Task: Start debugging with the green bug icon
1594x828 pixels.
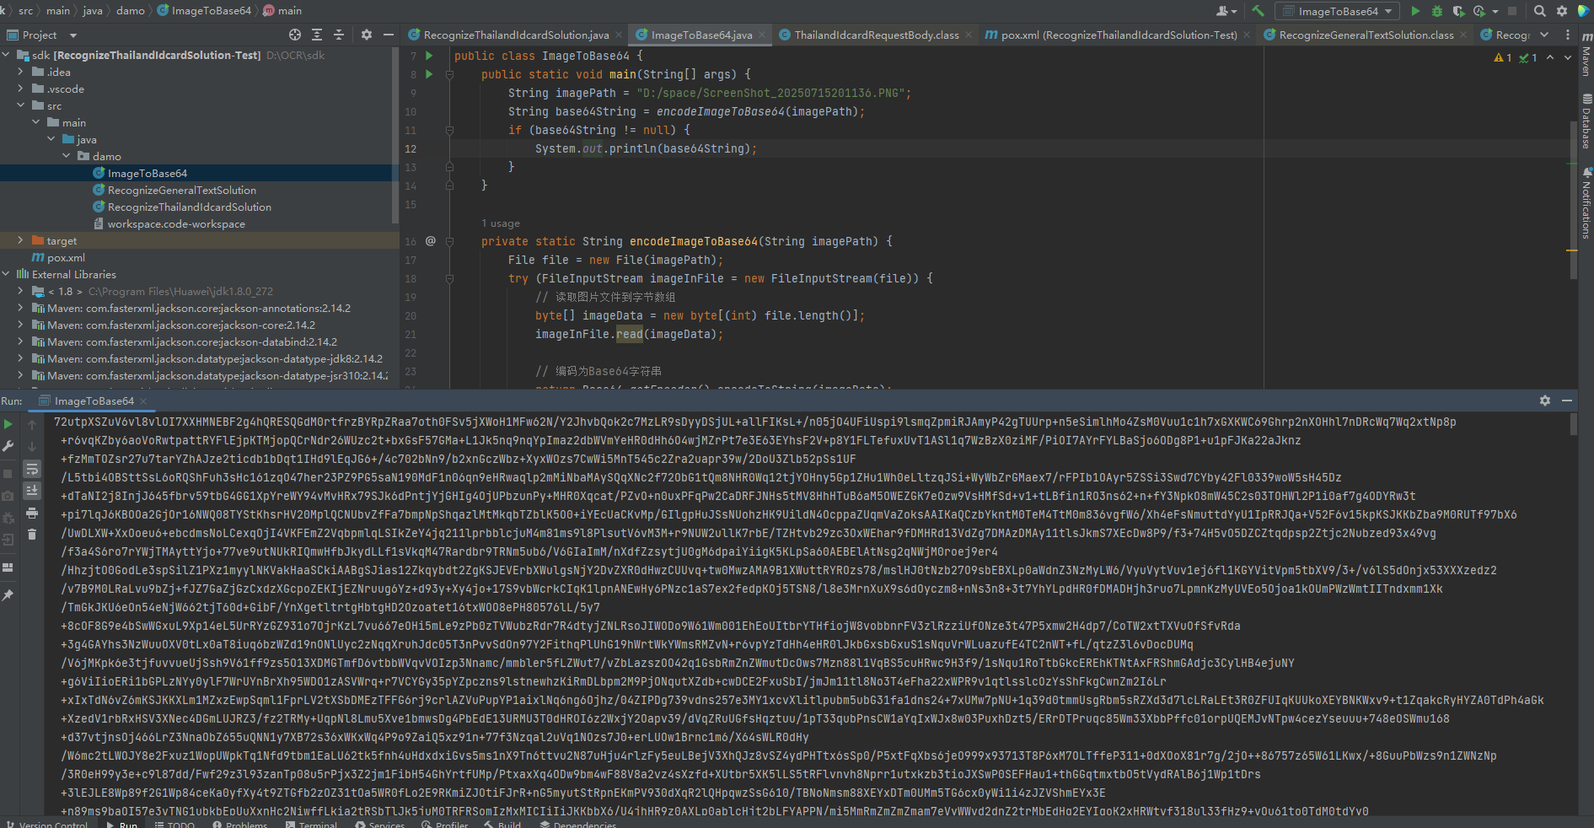Action: (x=1437, y=11)
